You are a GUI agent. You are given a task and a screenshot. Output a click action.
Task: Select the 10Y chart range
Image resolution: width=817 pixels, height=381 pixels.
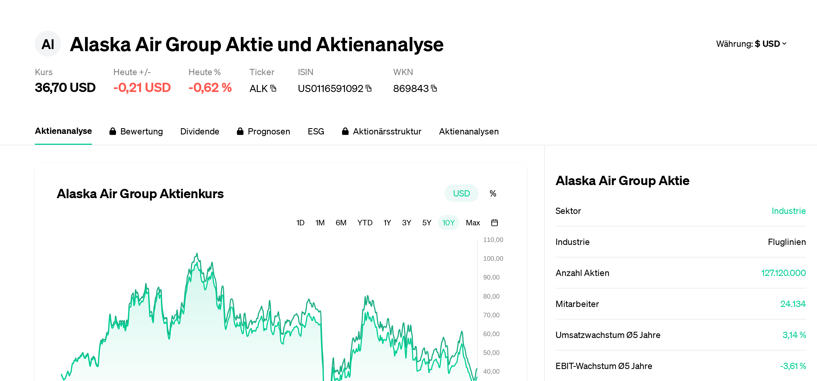(x=449, y=223)
